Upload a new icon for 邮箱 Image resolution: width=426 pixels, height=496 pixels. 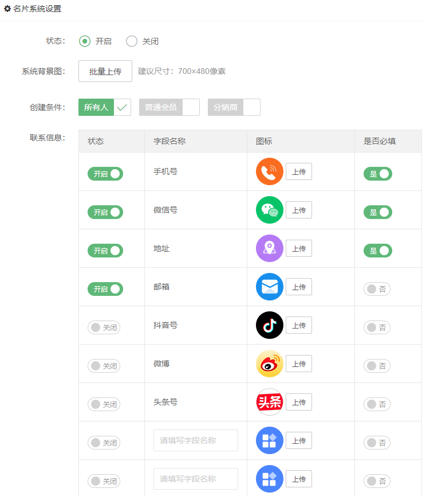[x=299, y=287]
